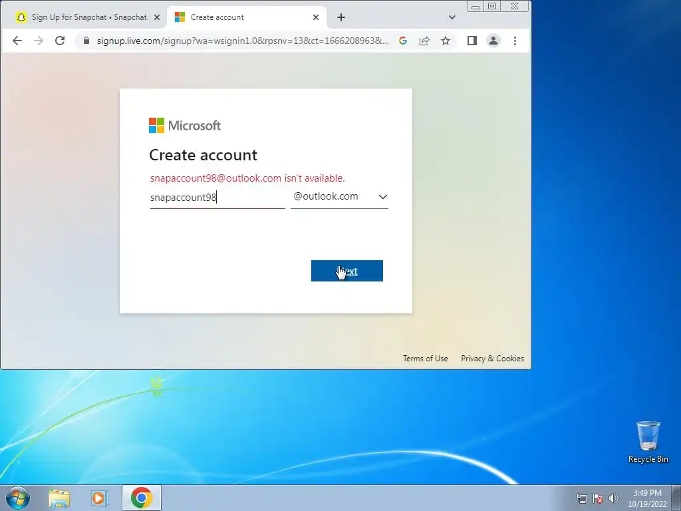The width and height of the screenshot is (681, 511).
Task: Click the signup.live.com address bar URL
Action: point(242,41)
